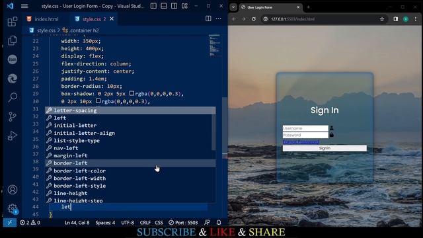The image size is (423, 238).
Task: Open the Run and Debug view
Action: [12, 136]
